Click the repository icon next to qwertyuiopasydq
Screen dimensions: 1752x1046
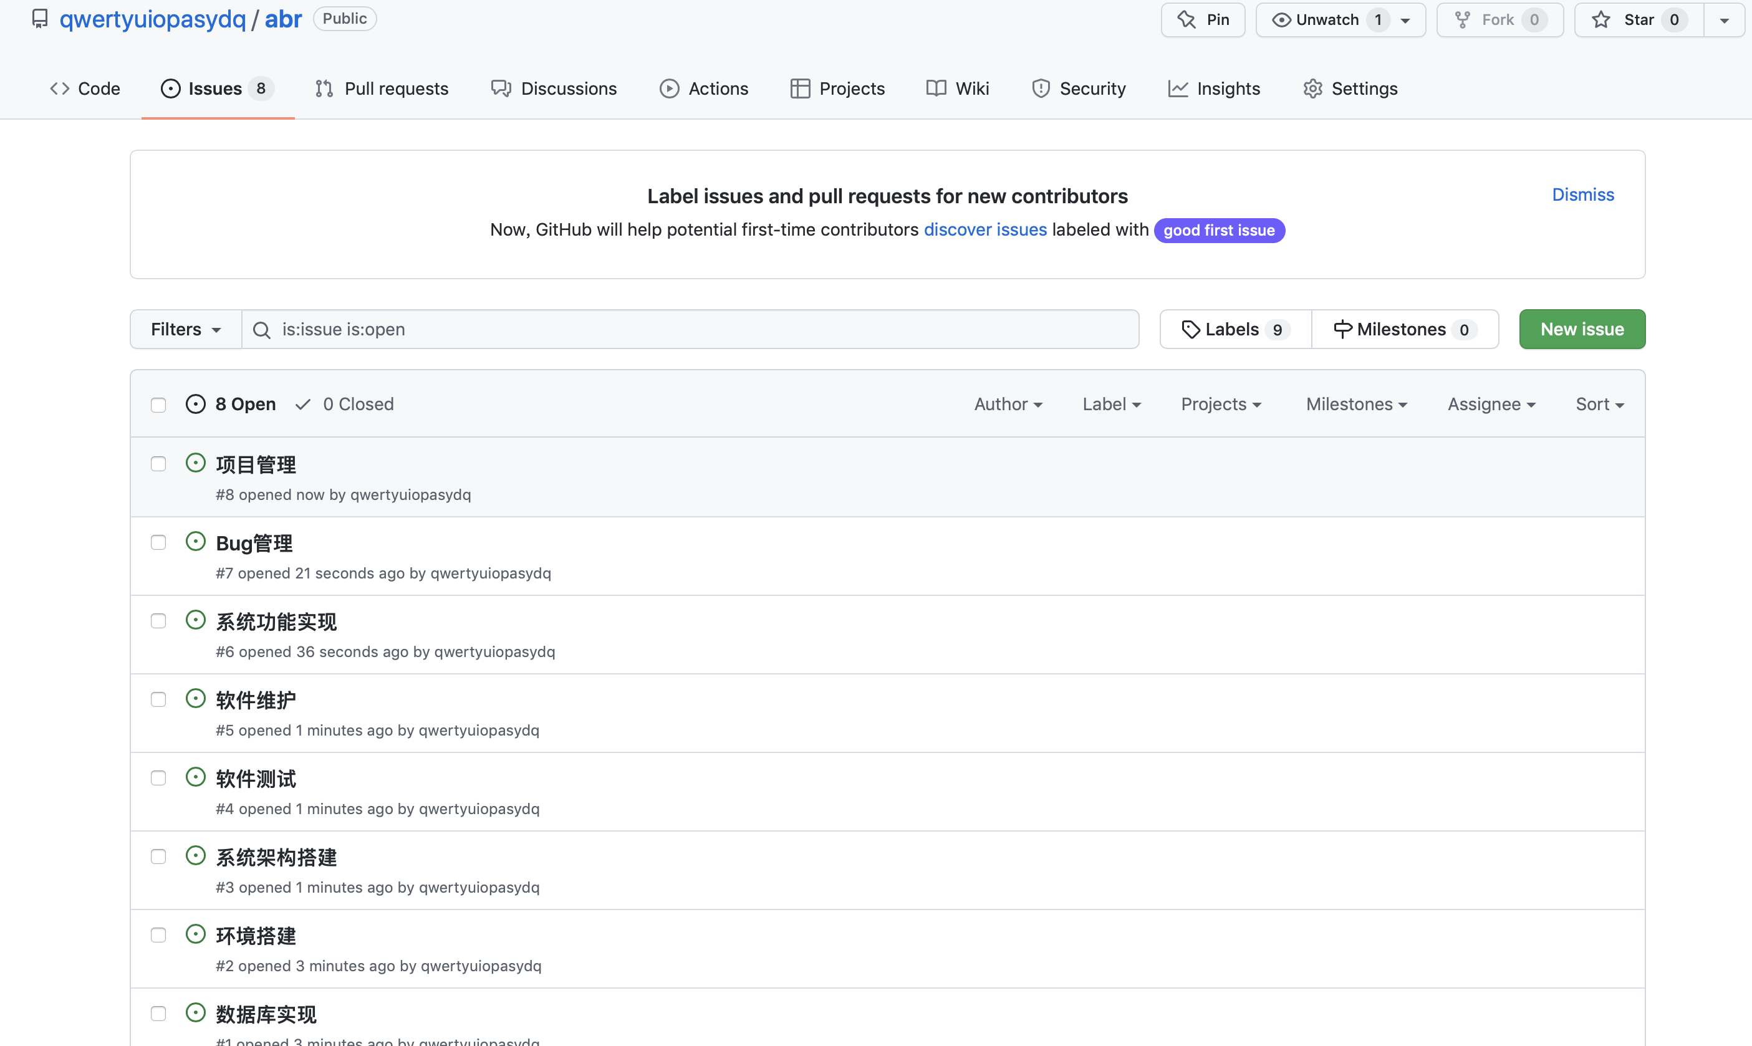[x=39, y=18]
